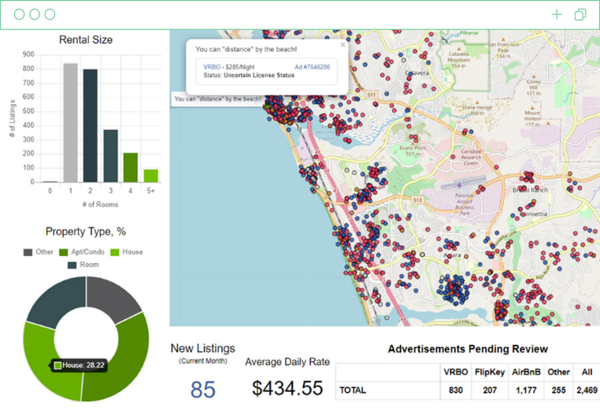Click the plus icon in the title bar
Image resolution: width=600 pixels, height=410 pixels.
[x=557, y=15]
